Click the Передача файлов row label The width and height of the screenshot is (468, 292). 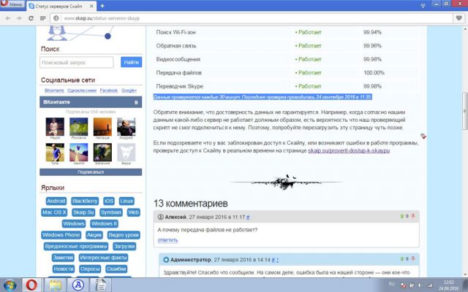(x=178, y=73)
